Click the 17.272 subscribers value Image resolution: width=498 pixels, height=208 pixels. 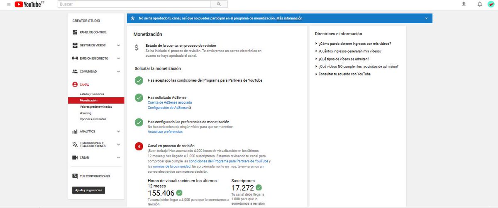click(243, 188)
